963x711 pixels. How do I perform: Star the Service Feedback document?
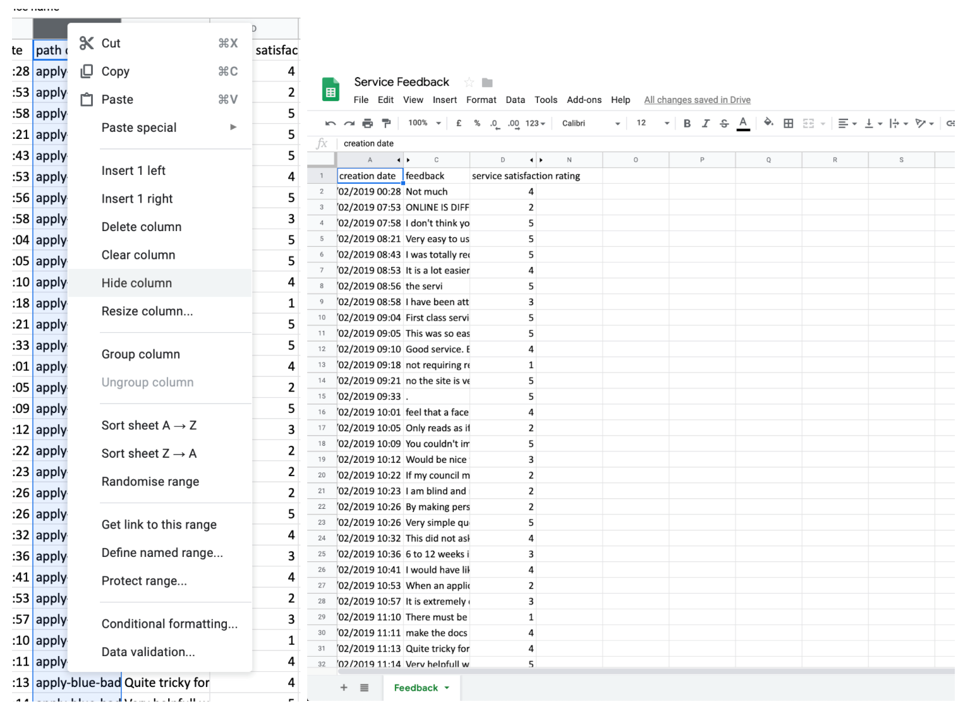pos(469,83)
